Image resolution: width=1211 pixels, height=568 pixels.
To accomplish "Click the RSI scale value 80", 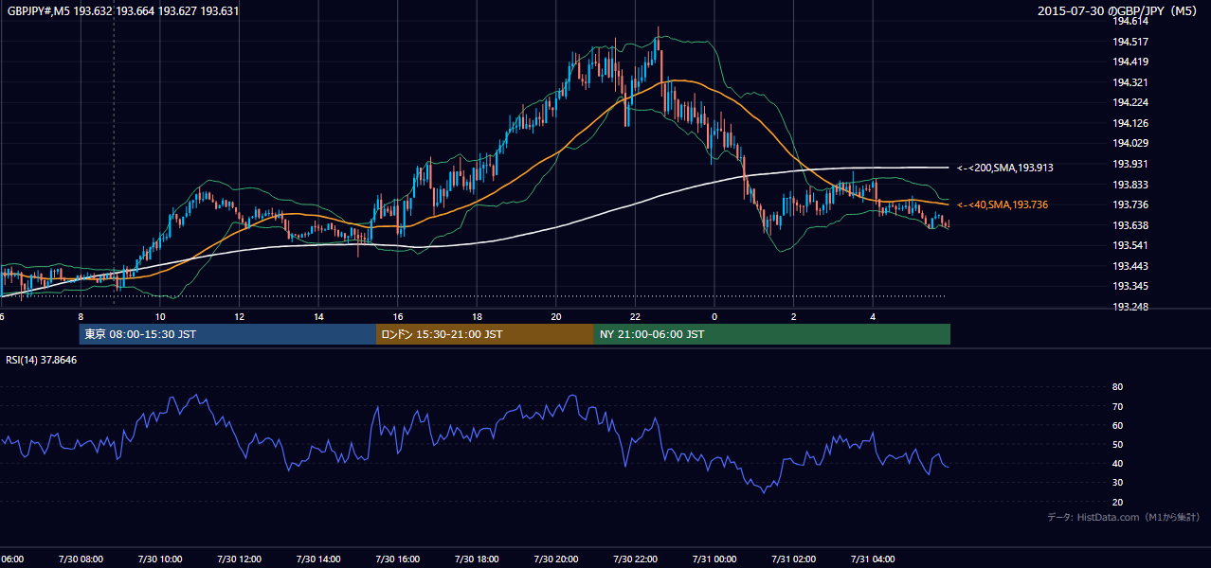I will pyautogui.click(x=1117, y=387).
